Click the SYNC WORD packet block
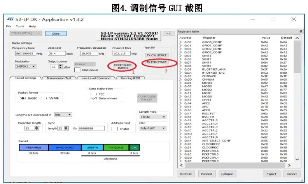This screenshot has width=308, height=184. coord(65,147)
